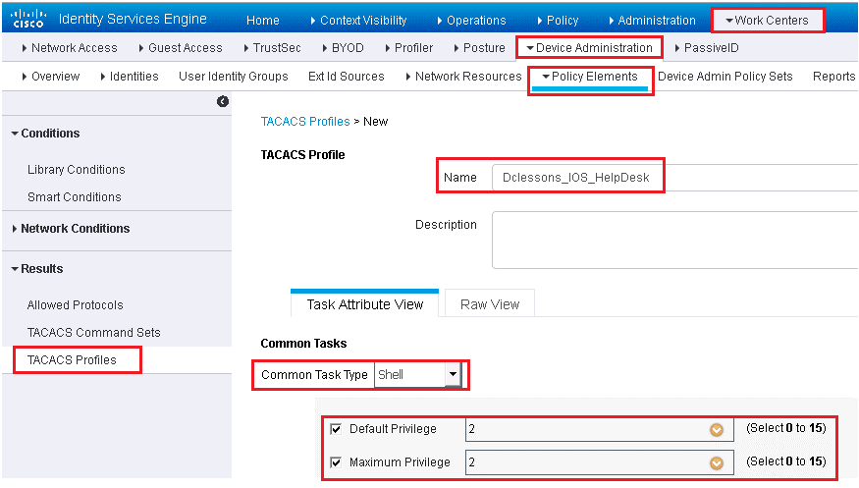Collapse the Conditions section
Screen dimensions: 859x488
(45, 134)
